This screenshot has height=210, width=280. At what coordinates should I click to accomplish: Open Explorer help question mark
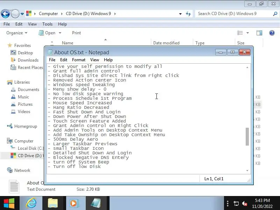pyautogui.click(x=272, y=33)
